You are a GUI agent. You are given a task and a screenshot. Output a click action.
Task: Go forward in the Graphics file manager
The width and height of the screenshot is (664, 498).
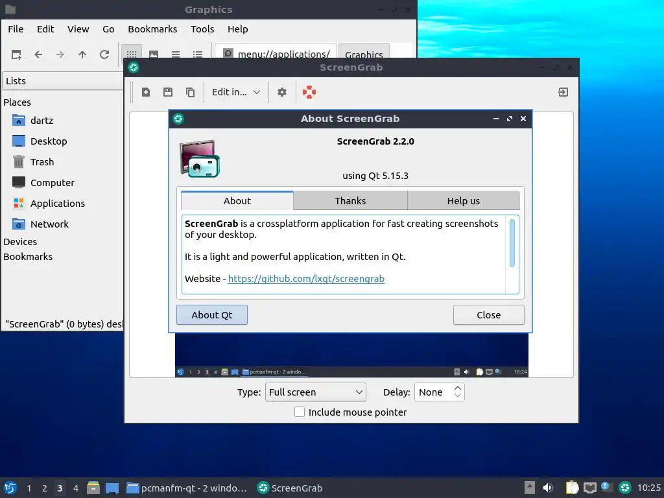pyautogui.click(x=60, y=54)
